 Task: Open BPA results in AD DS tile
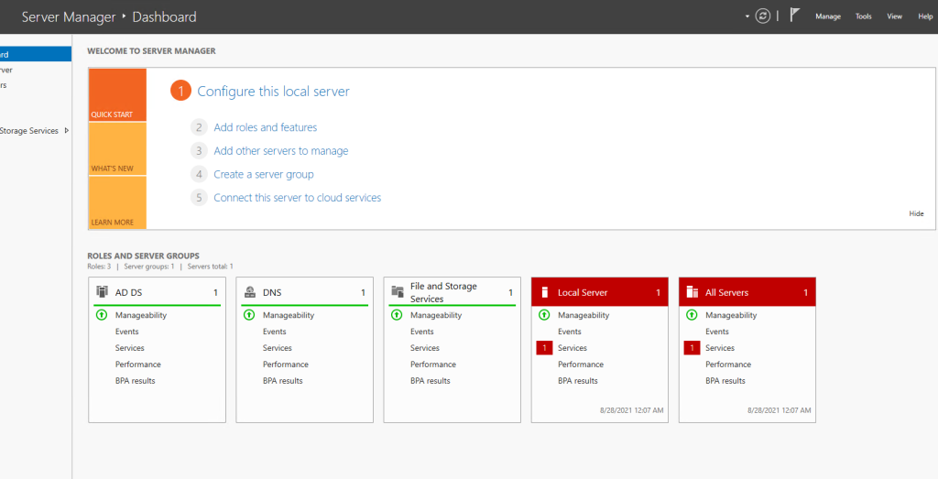pos(136,381)
